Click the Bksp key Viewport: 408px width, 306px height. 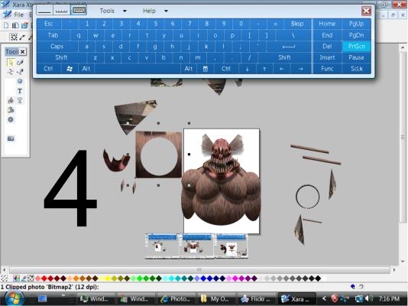click(x=297, y=24)
